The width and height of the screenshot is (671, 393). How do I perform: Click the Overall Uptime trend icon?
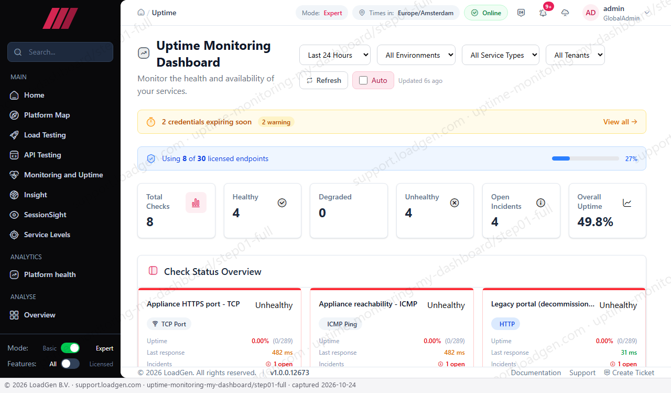[x=627, y=203]
